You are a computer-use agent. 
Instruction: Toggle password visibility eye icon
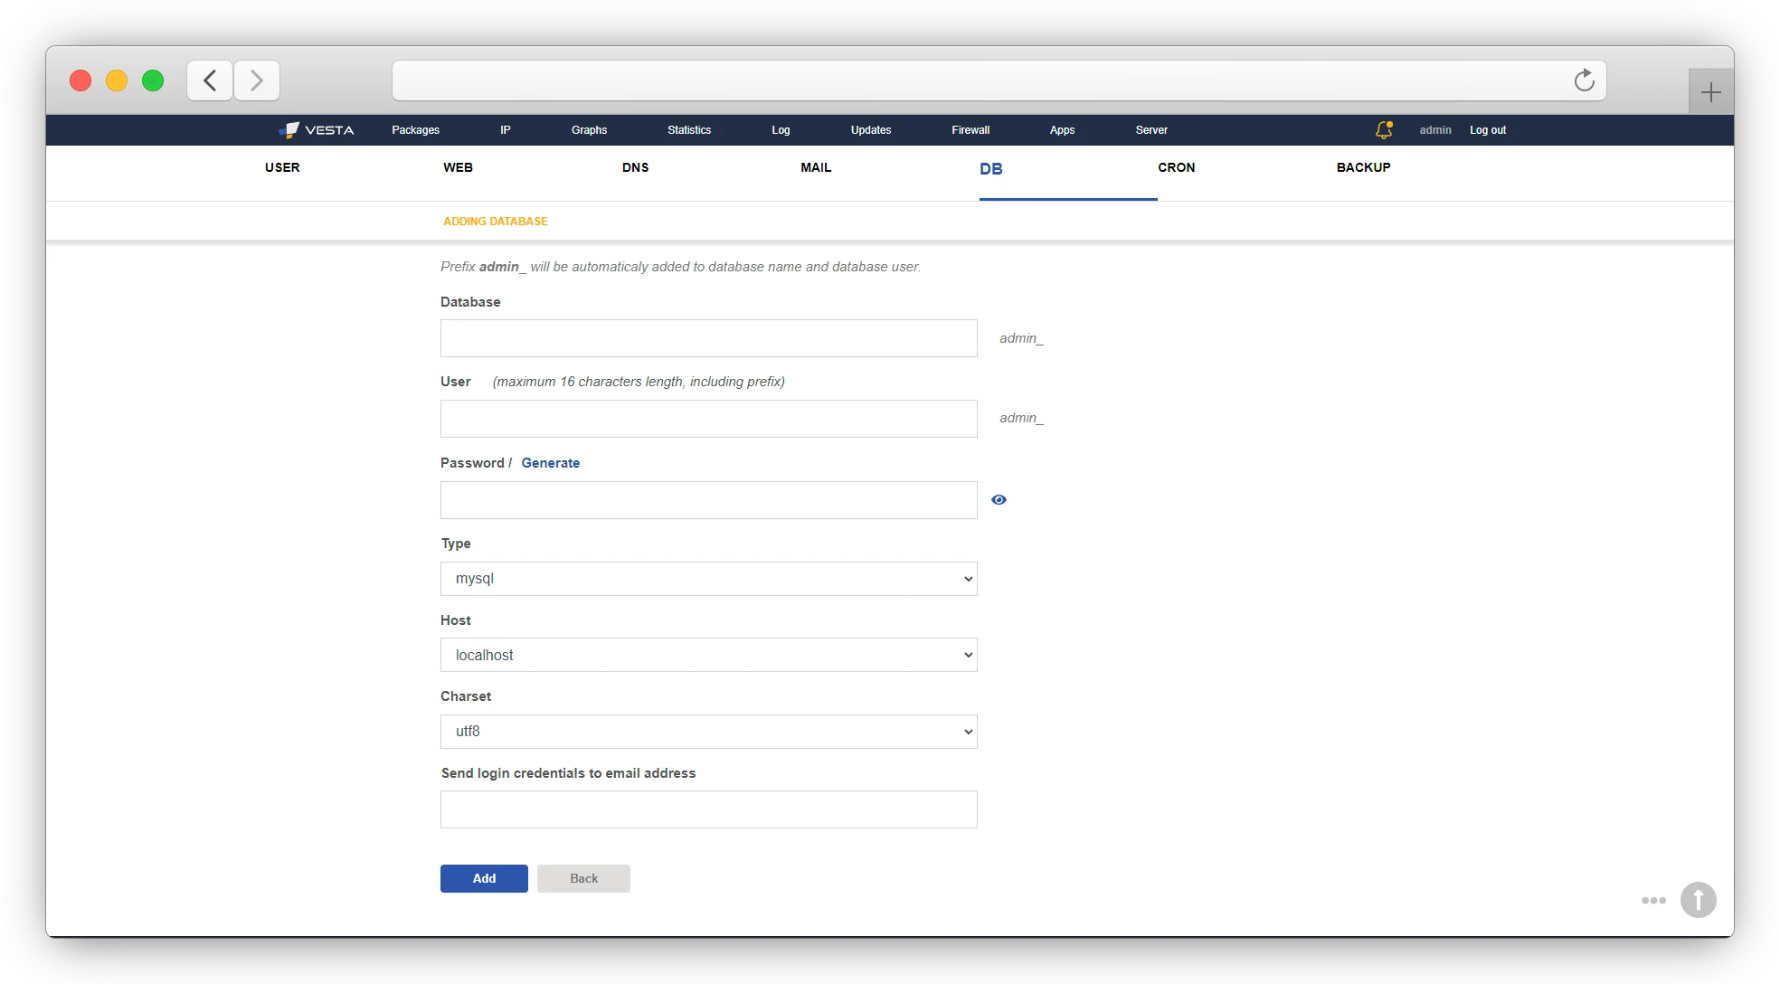pyautogui.click(x=999, y=499)
